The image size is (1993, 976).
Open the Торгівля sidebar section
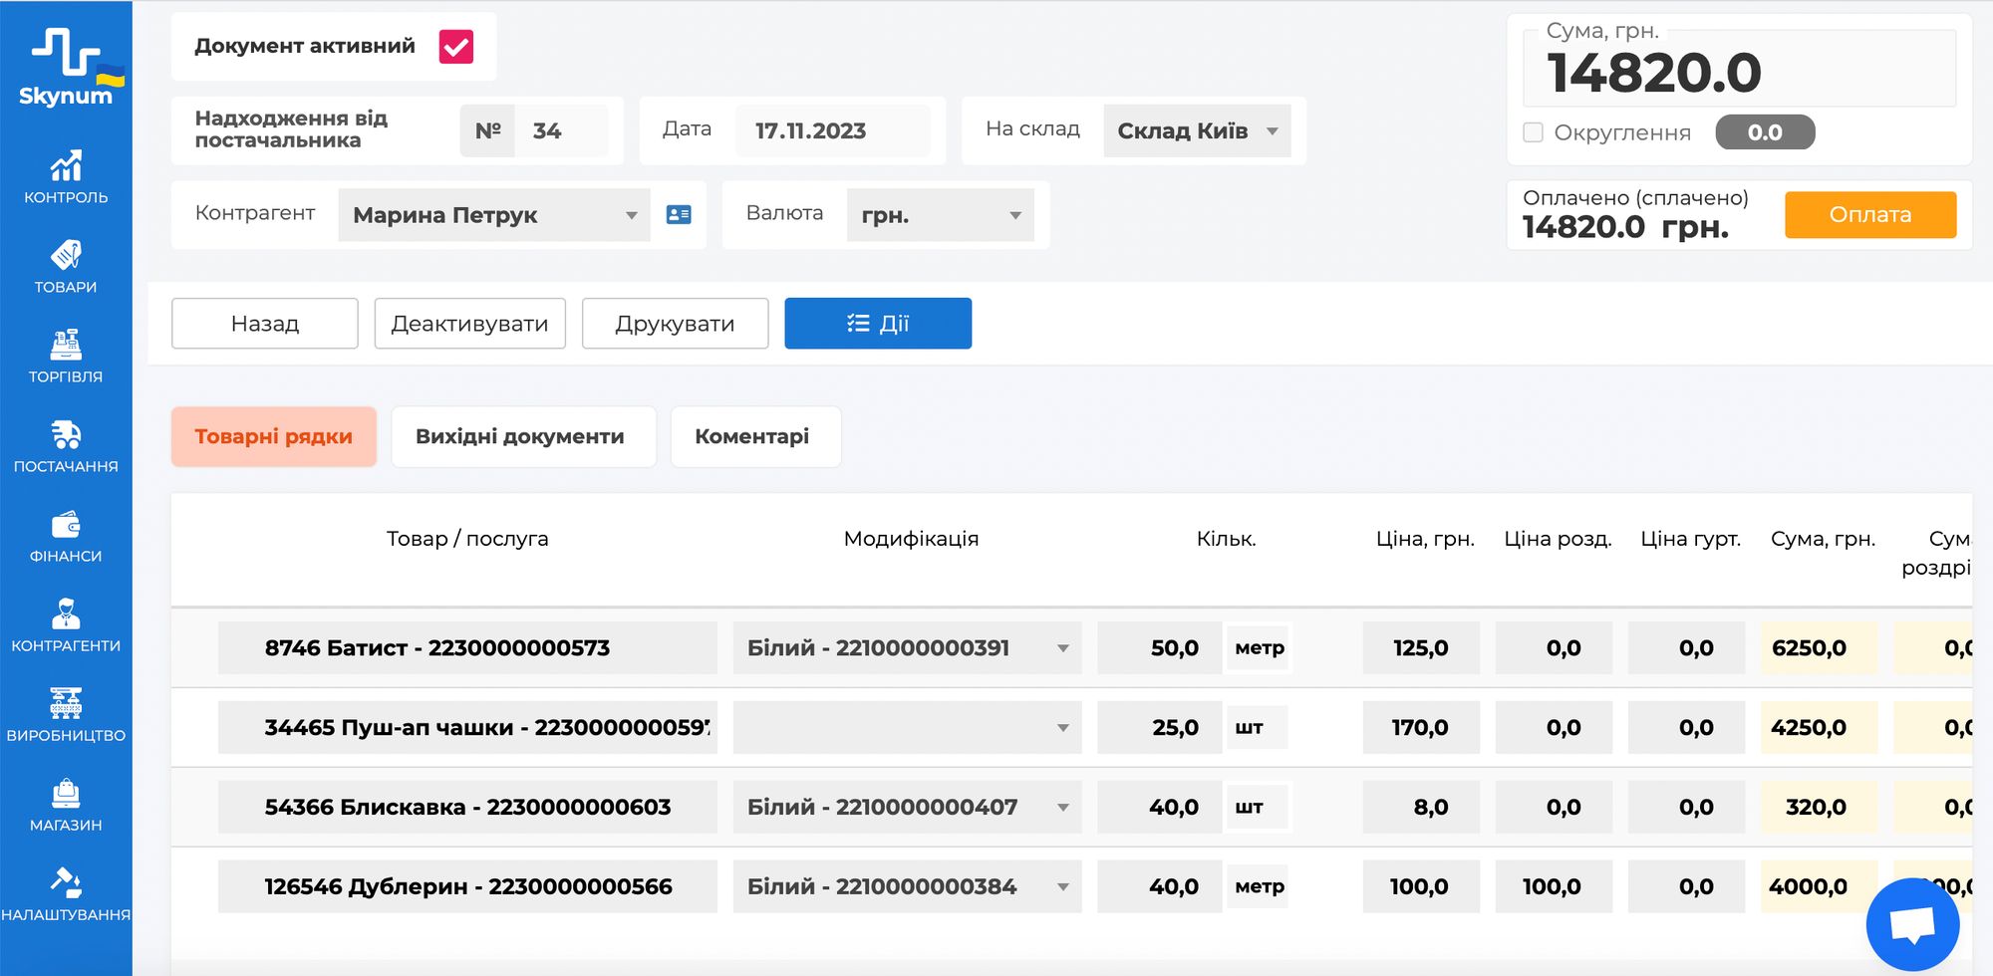point(66,357)
